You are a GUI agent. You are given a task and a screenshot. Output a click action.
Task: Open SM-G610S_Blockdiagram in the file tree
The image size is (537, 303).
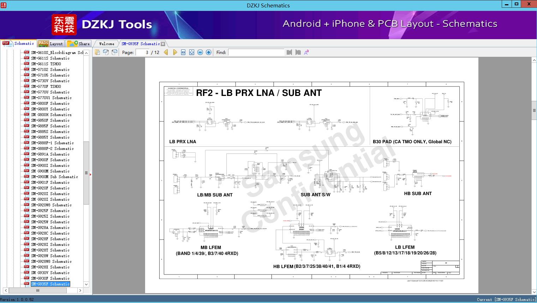pyautogui.click(x=57, y=53)
